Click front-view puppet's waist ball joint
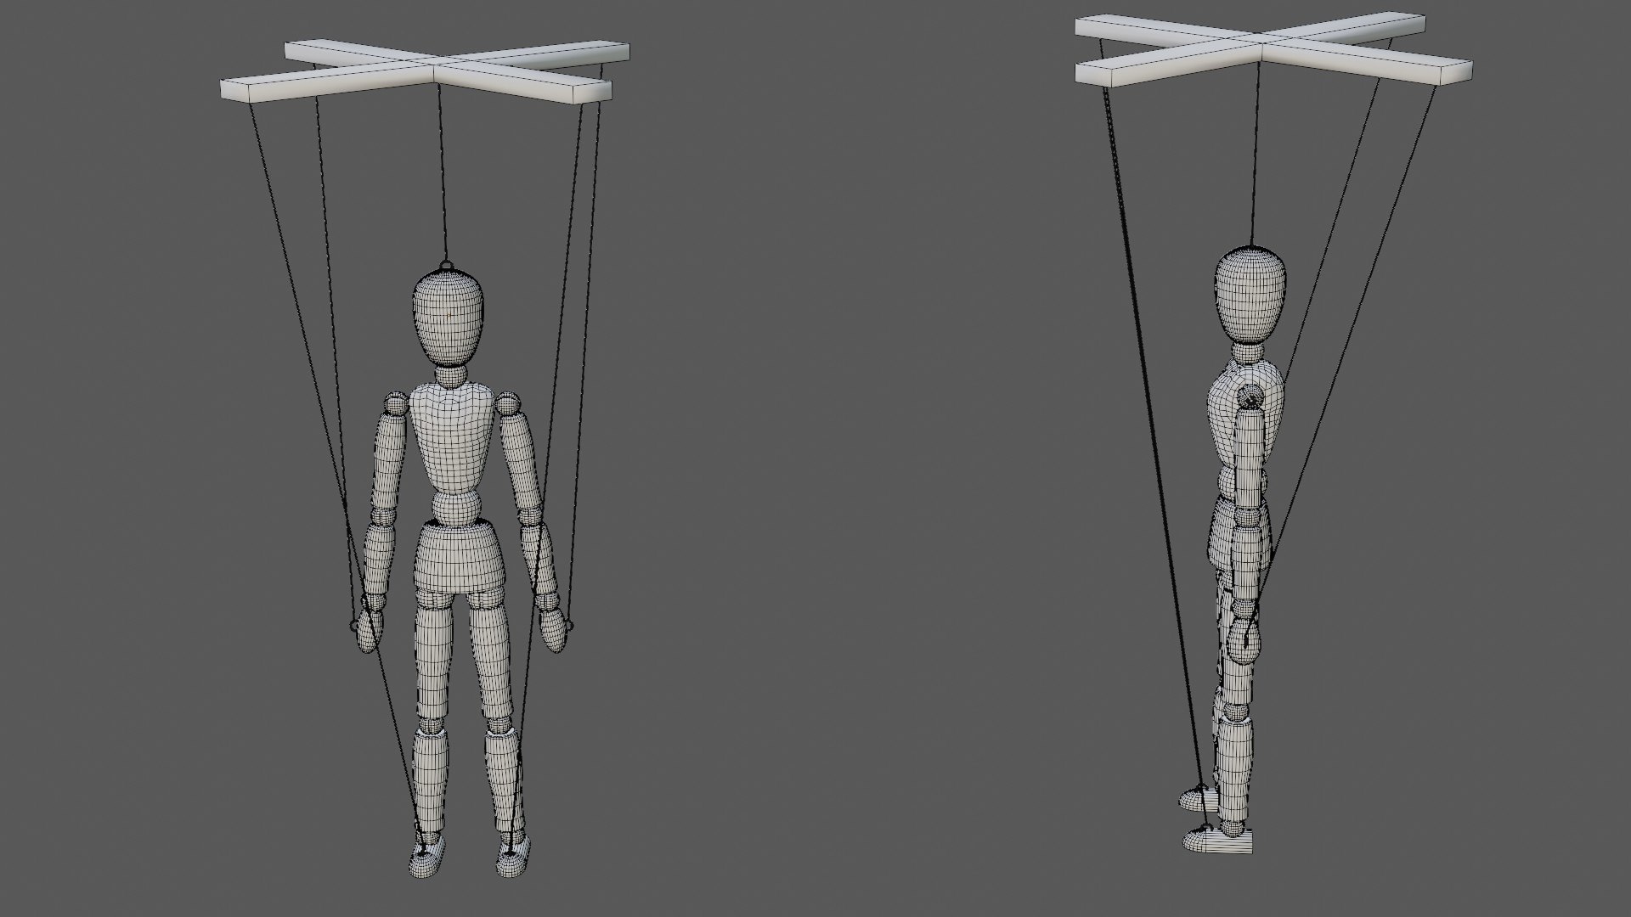The width and height of the screenshot is (1631, 917). click(x=458, y=508)
